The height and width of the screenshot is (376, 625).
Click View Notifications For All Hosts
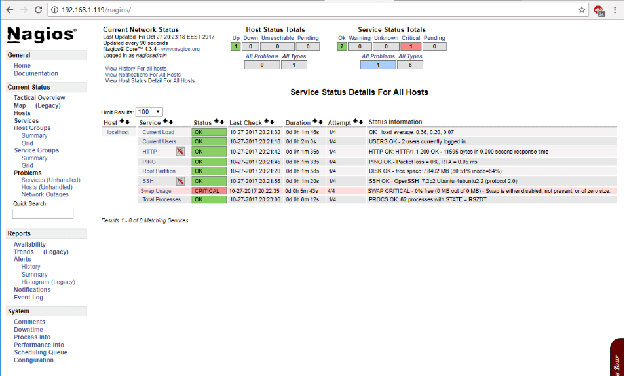click(x=143, y=75)
